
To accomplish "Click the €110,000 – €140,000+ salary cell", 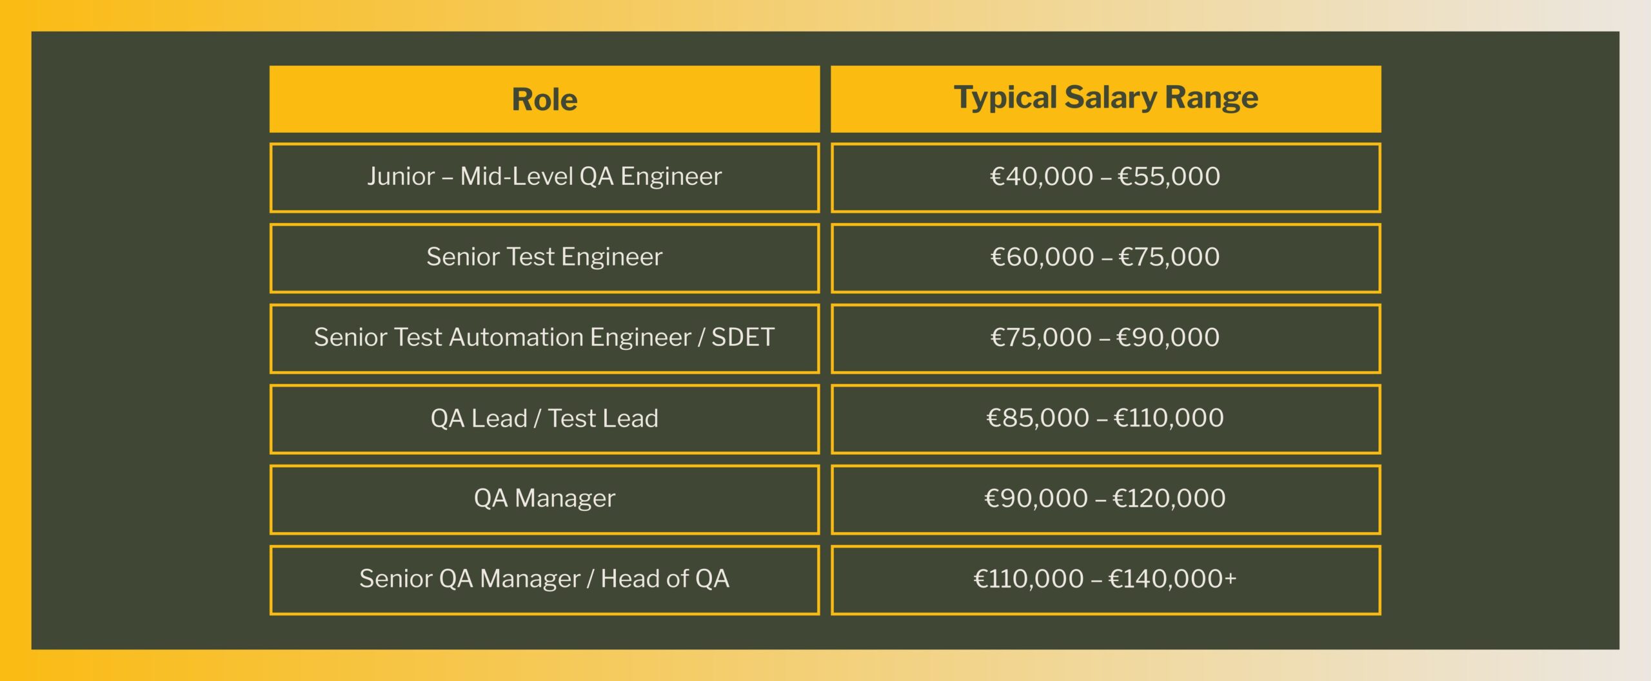I will pos(1105,580).
